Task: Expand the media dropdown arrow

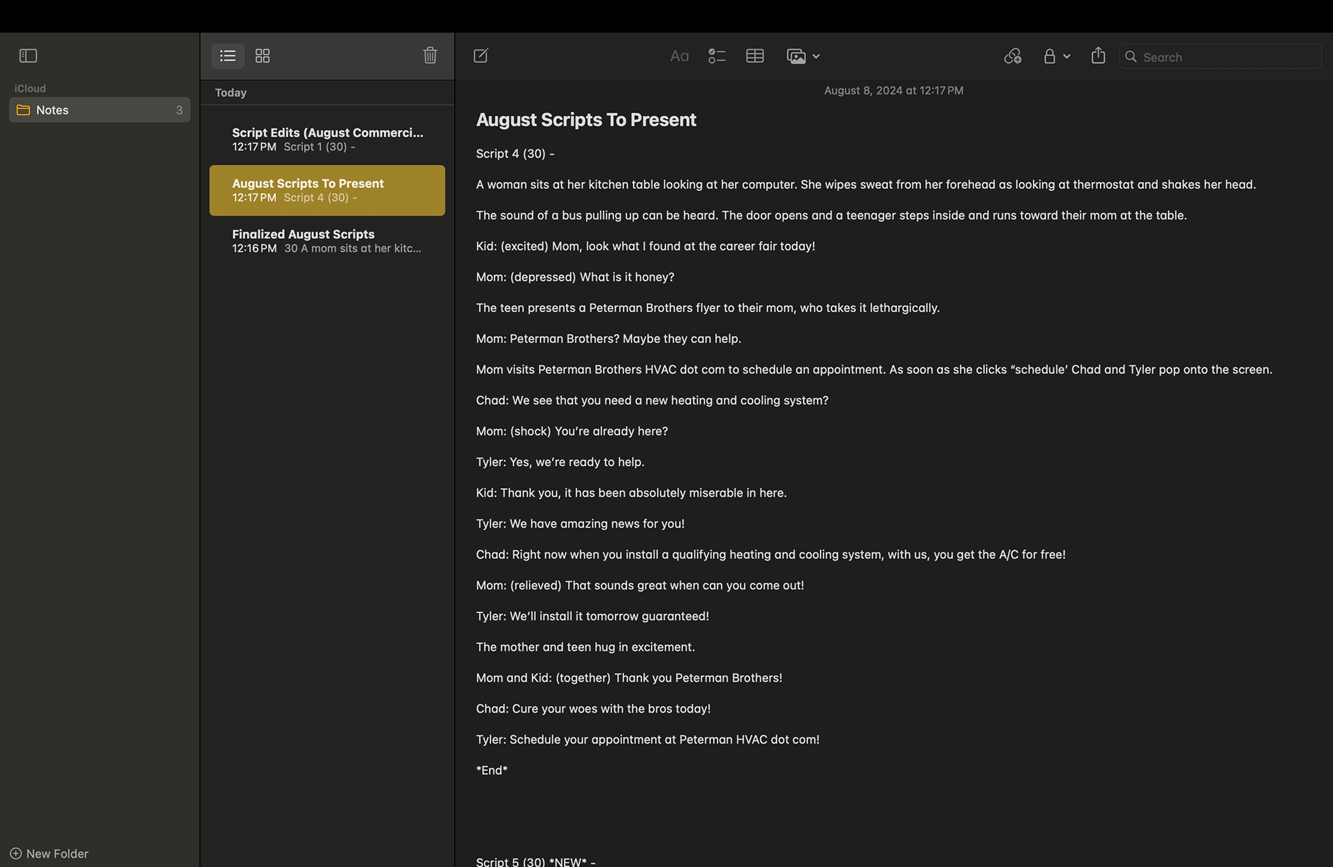Action: click(x=816, y=56)
